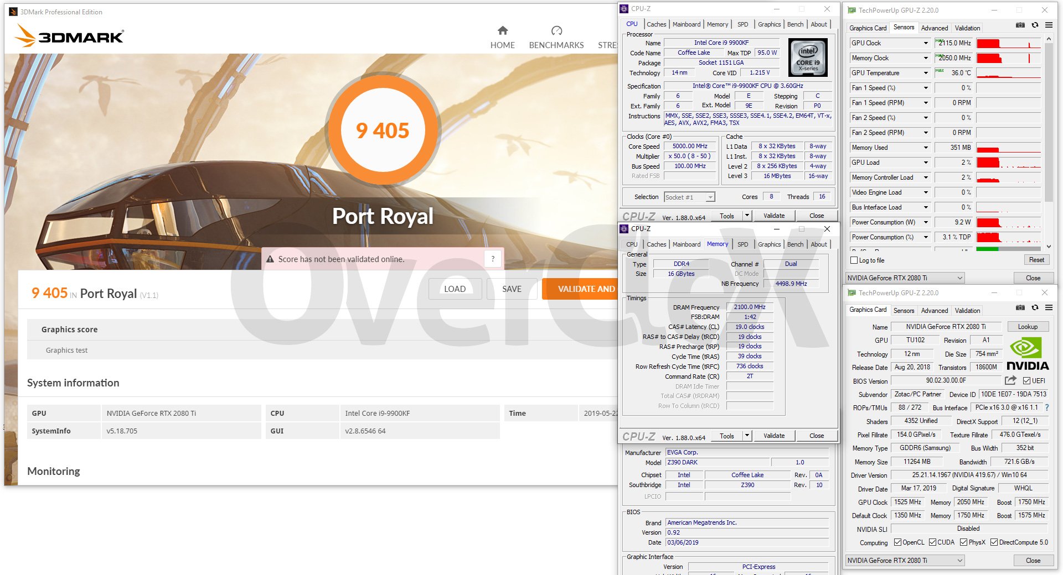Take a screenshot with the camera icon in GPU-Z Sensors window
This screenshot has width=1063, height=575.
[x=1020, y=25]
